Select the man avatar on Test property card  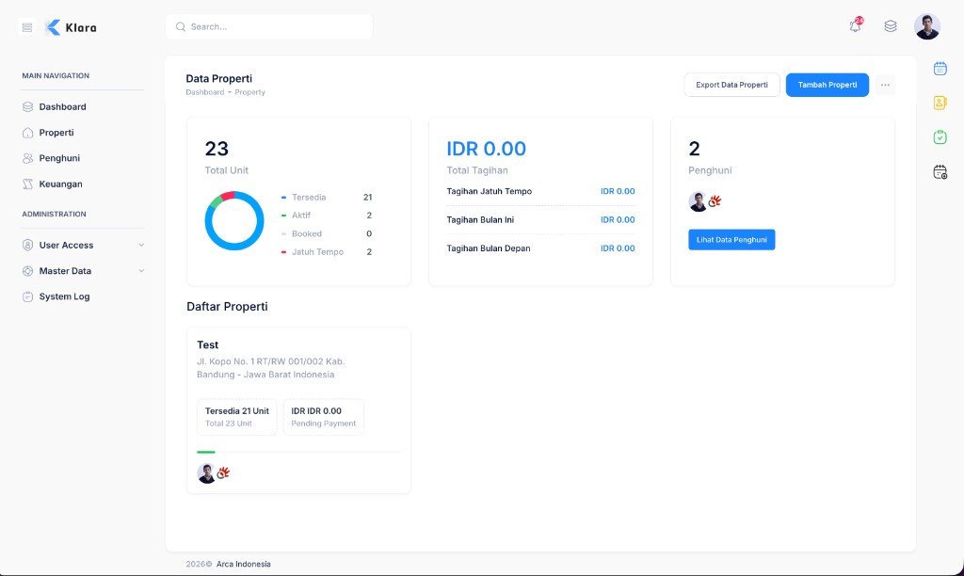pyautogui.click(x=206, y=473)
